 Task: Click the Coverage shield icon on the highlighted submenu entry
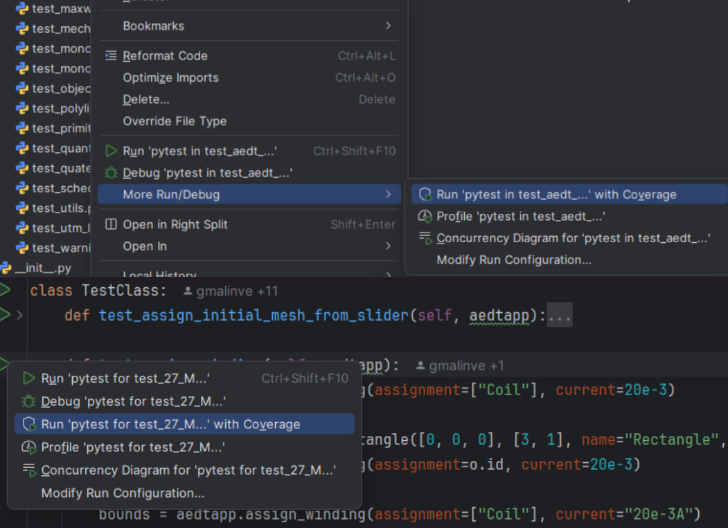click(x=425, y=194)
